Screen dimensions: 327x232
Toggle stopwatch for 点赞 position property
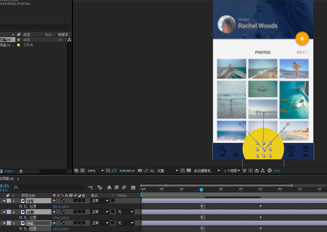[21, 218]
